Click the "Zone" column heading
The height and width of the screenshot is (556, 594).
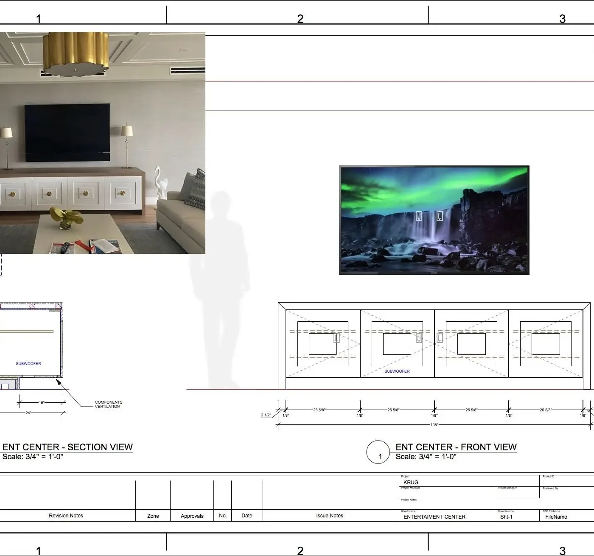coord(153,516)
